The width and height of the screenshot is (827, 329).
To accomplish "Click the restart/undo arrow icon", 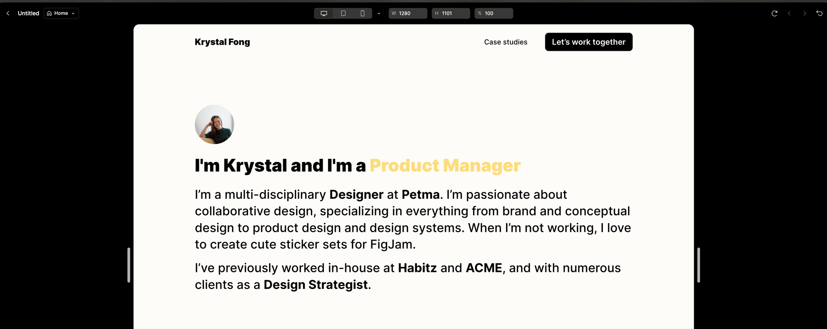I will (819, 13).
